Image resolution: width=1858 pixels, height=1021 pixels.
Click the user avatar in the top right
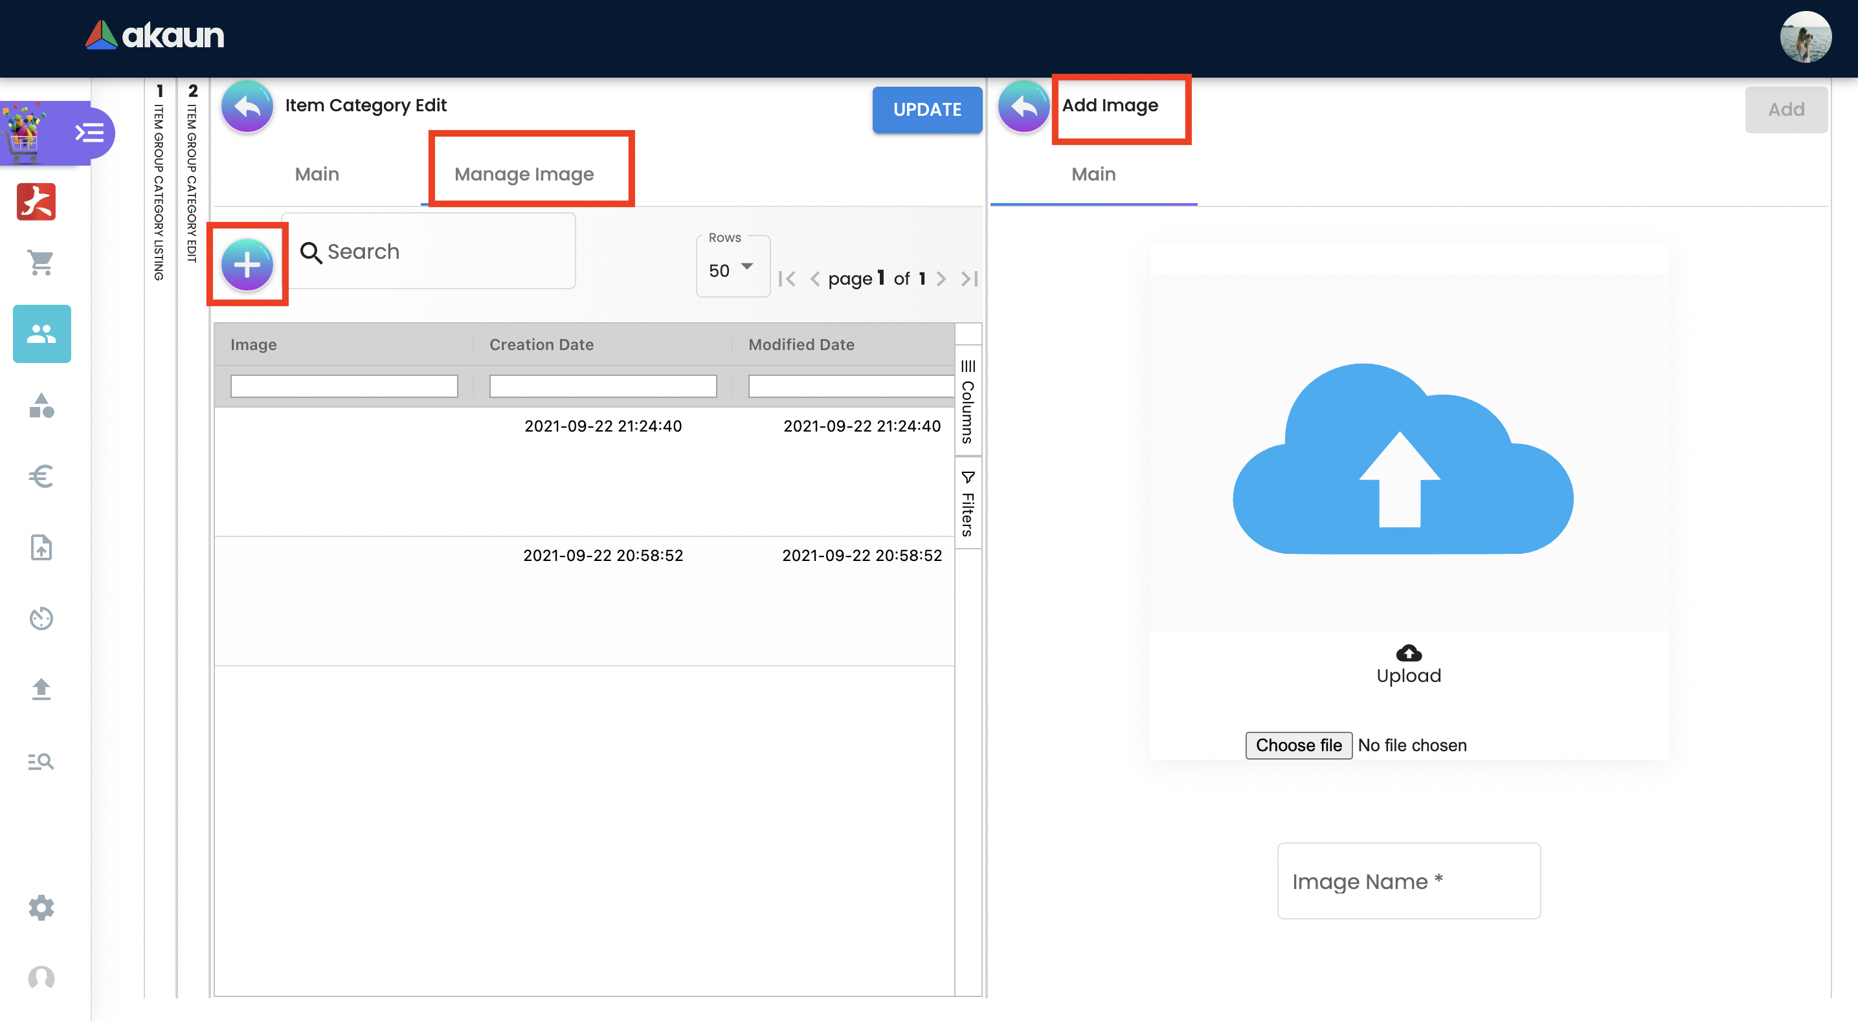[x=1805, y=38]
